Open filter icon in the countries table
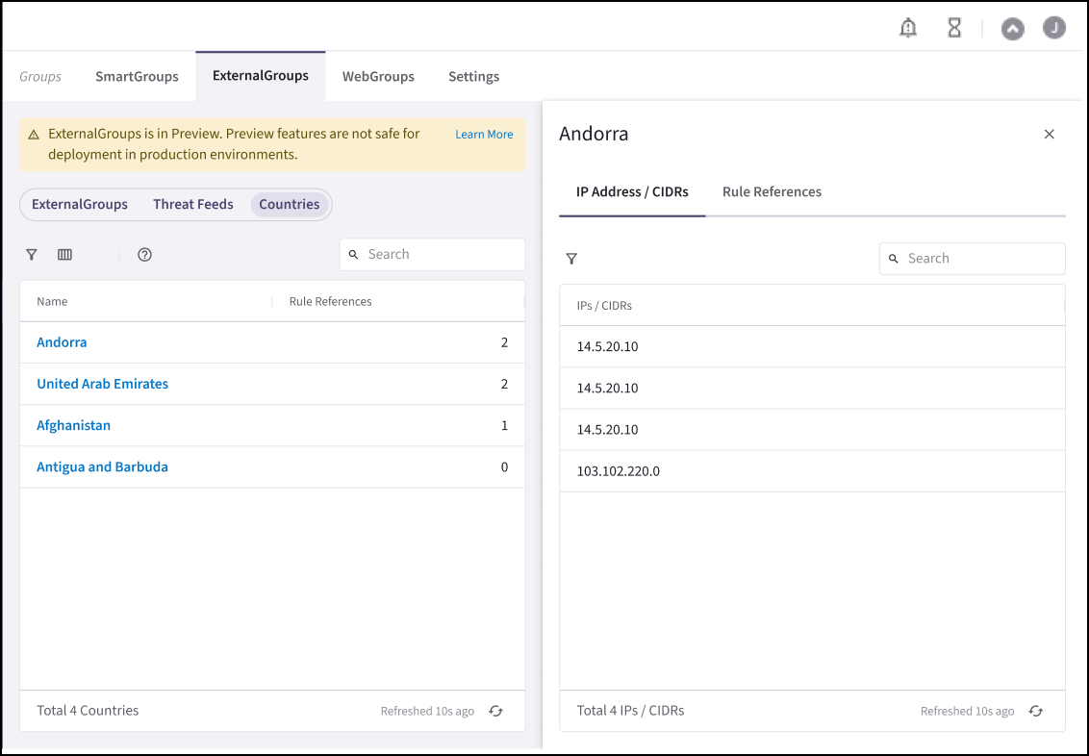This screenshot has width=1089, height=756. click(32, 255)
